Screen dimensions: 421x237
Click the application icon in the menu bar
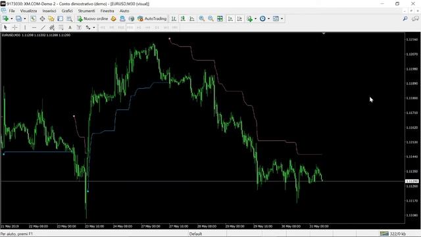[3, 11]
